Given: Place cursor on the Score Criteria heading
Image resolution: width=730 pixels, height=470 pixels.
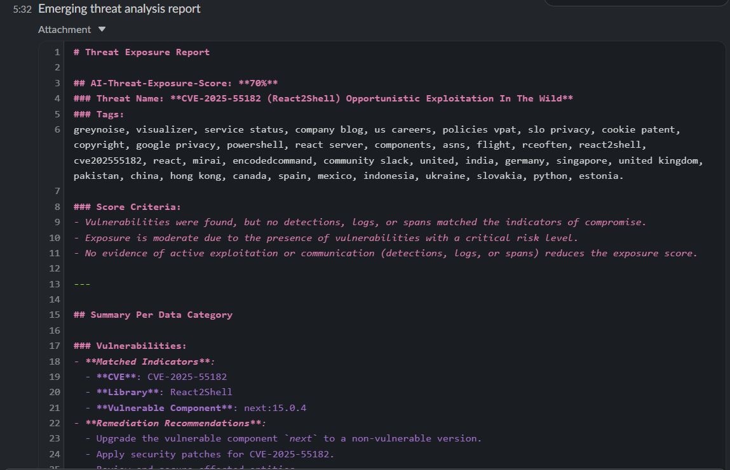Looking at the screenshot, I should 127,207.
